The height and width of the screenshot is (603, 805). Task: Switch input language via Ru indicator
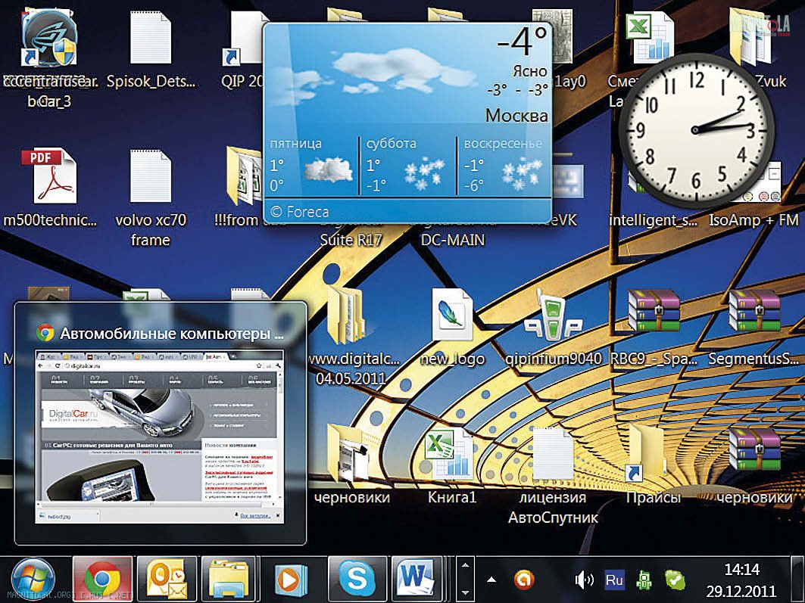(614, 580)
